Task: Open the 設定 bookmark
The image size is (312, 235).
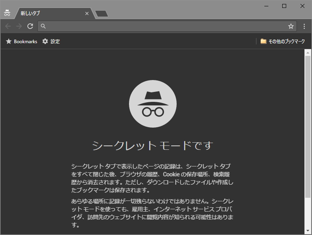Action: pyautogui.click(x=51, y=41)
